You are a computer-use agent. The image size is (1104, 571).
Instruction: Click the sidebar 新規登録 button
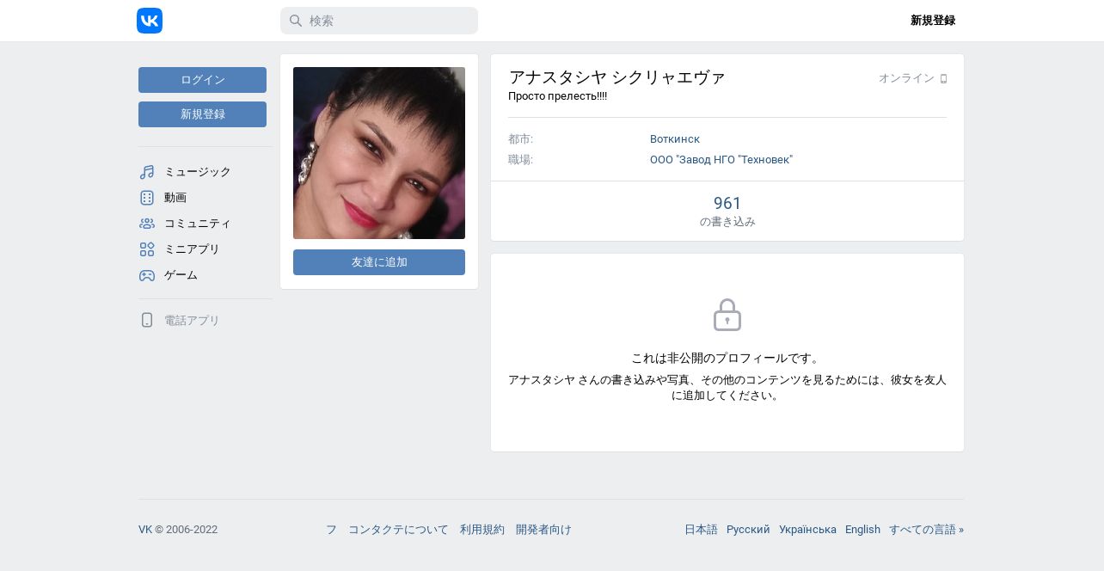pyautogui.click(x=202, y=114)
